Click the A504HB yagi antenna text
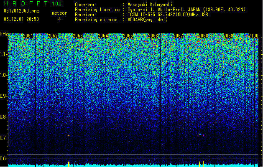The width and height of the screenshot is (263, 167). [148, 20]
